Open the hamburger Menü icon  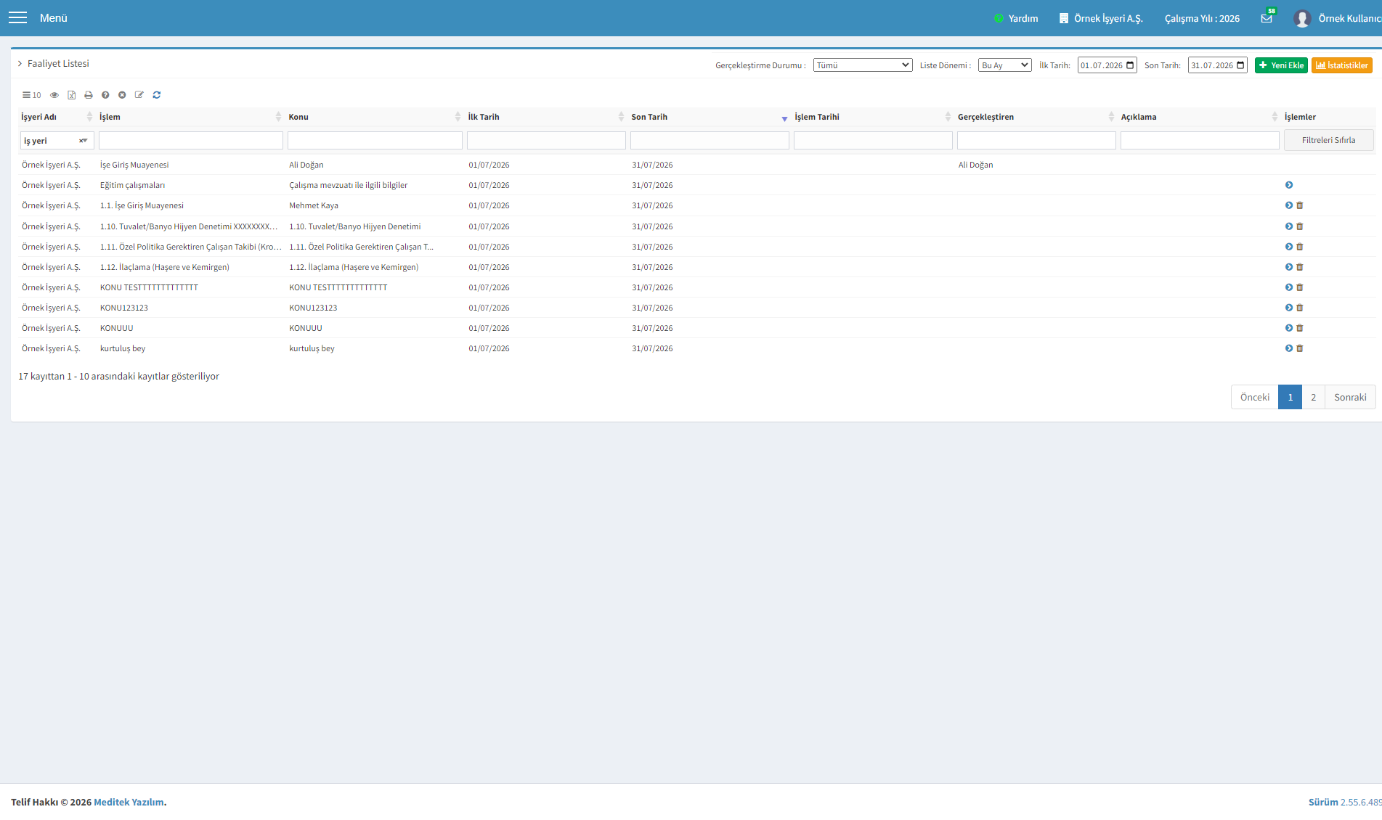coord(17,17)
